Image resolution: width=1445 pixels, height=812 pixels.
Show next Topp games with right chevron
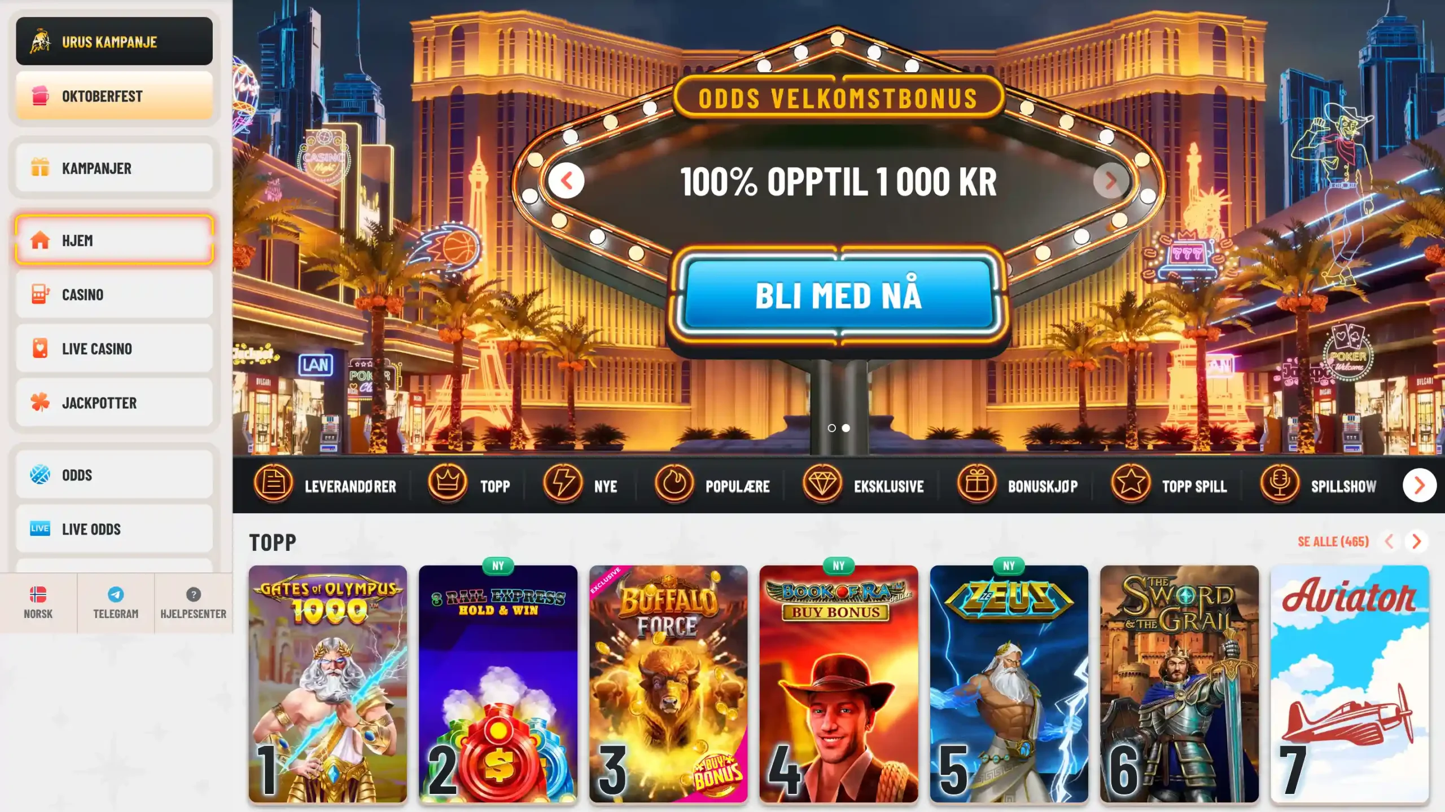coord(1417,541)
